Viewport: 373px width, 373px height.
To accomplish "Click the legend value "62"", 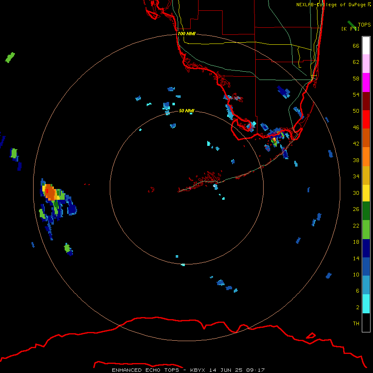I will [356, 62].
